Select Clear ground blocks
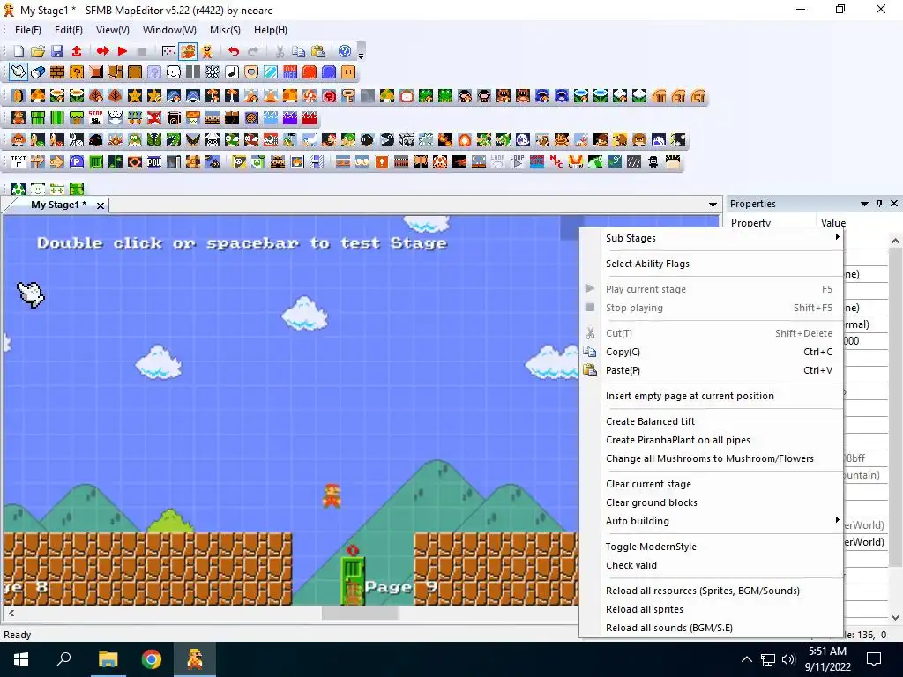This screenshot has width=903, height=677. 712,502
